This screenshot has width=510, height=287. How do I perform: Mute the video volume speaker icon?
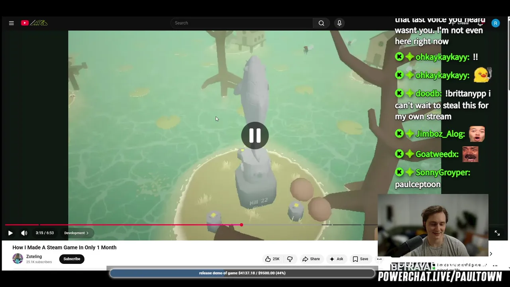pyautogui.click(x=24, y=233)
